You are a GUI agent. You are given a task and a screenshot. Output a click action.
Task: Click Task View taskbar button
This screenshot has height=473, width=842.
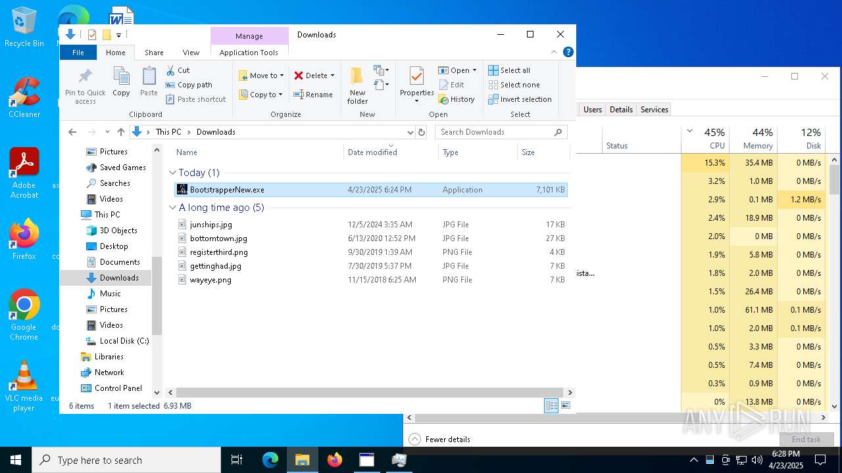[x=237, y=460]
